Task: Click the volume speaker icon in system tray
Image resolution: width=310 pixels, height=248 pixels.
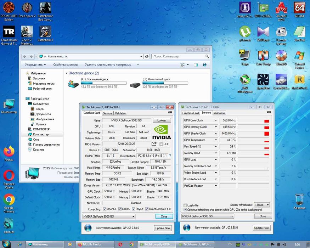Action: coord(284,244)
